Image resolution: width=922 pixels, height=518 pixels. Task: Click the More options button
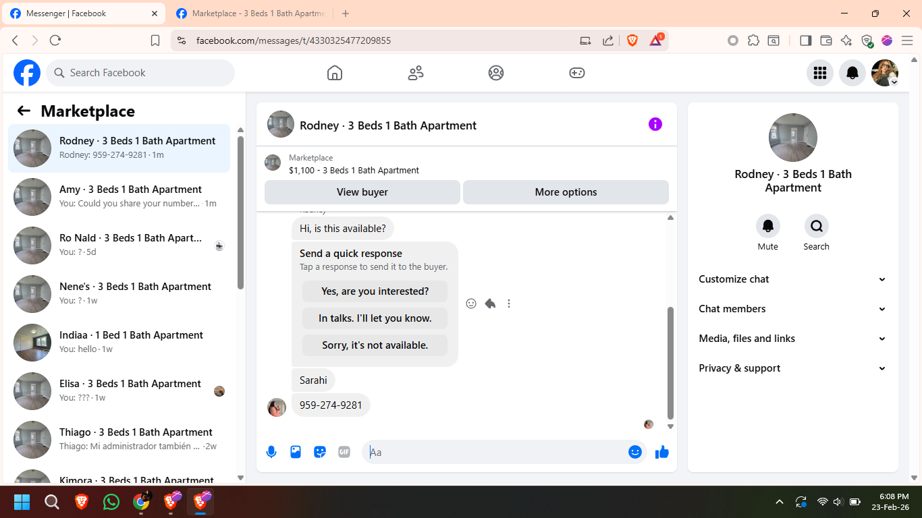pyautogui.click(x=566, y=192)
